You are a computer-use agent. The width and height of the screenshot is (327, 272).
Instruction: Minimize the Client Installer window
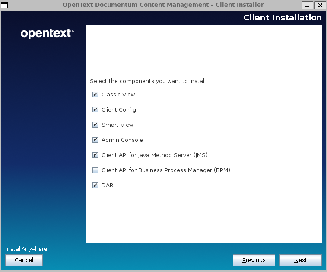[308, 5]
